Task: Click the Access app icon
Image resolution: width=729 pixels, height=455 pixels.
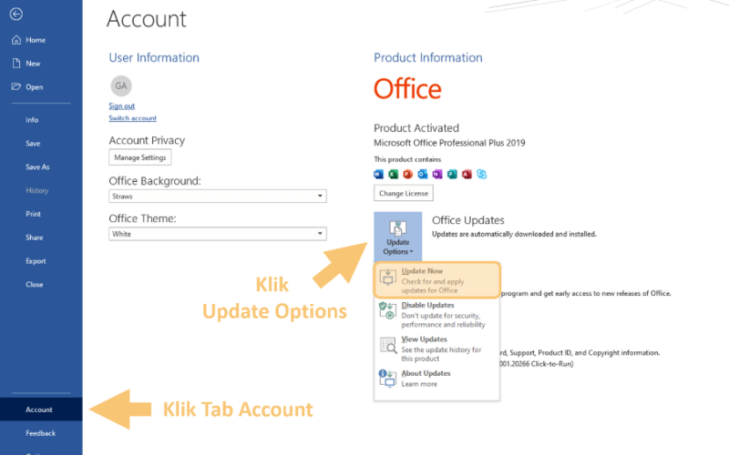Action: (x=467, y=174)
